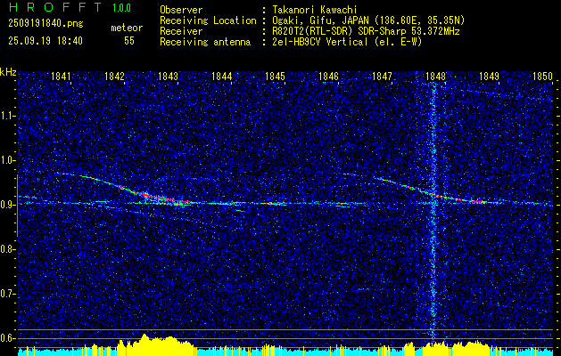
Task: Click the 1847 time axis label
Action: point(382,77)
